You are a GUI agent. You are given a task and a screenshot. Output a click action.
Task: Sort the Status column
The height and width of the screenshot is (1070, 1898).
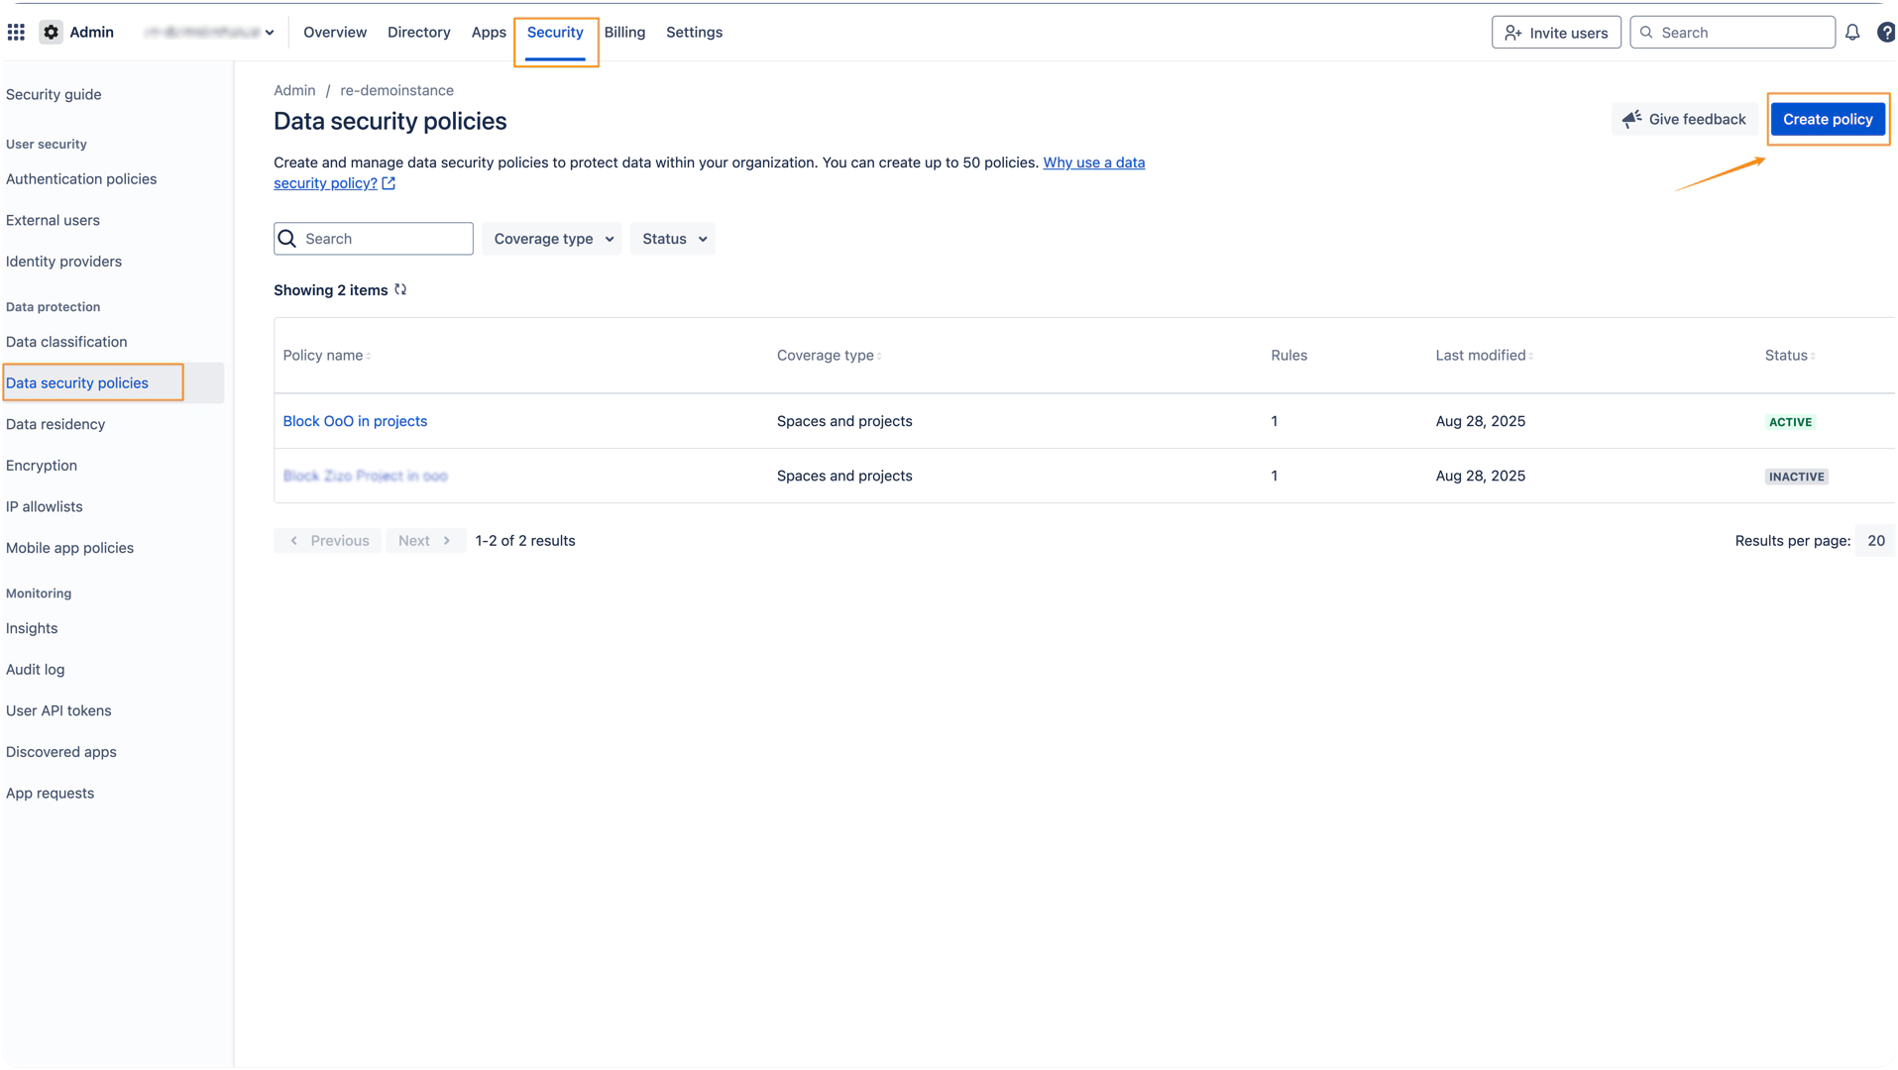(x=1813, y=357)
